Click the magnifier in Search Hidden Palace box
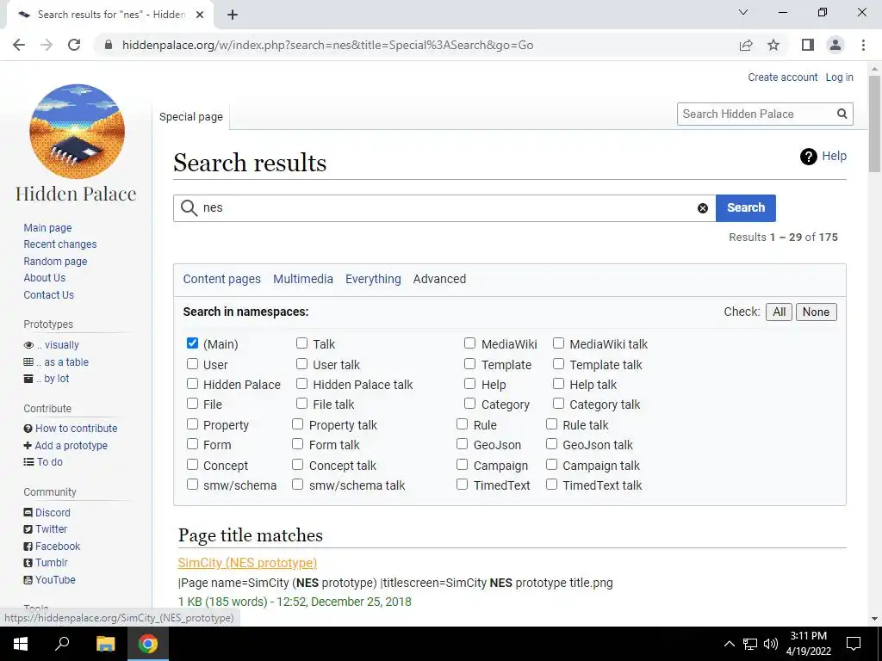Viewport: 882px width, 661px height. (x=842, y=114)
